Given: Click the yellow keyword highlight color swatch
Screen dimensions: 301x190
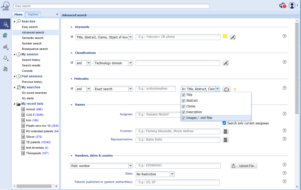Looking at the screenshot, I should pyautogui.click(x=225, y=36).
